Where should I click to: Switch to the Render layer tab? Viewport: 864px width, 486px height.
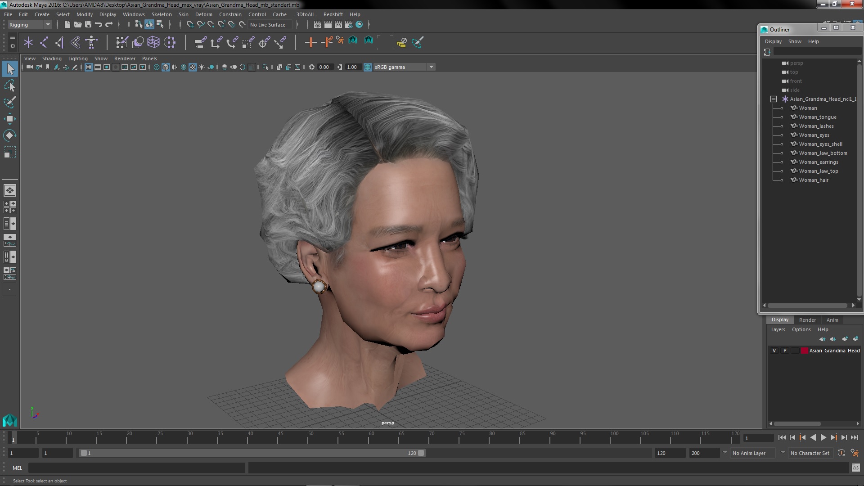[807, 320]
